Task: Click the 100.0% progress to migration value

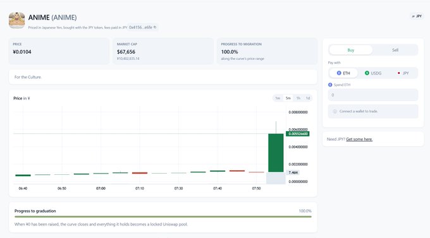Action: (230, 52)
